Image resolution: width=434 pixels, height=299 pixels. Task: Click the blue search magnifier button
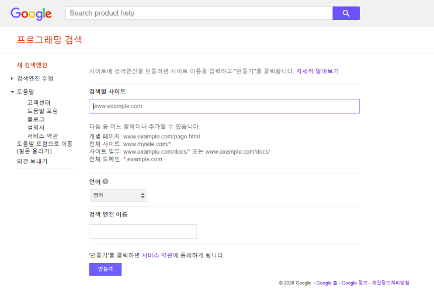pos(346,13)
